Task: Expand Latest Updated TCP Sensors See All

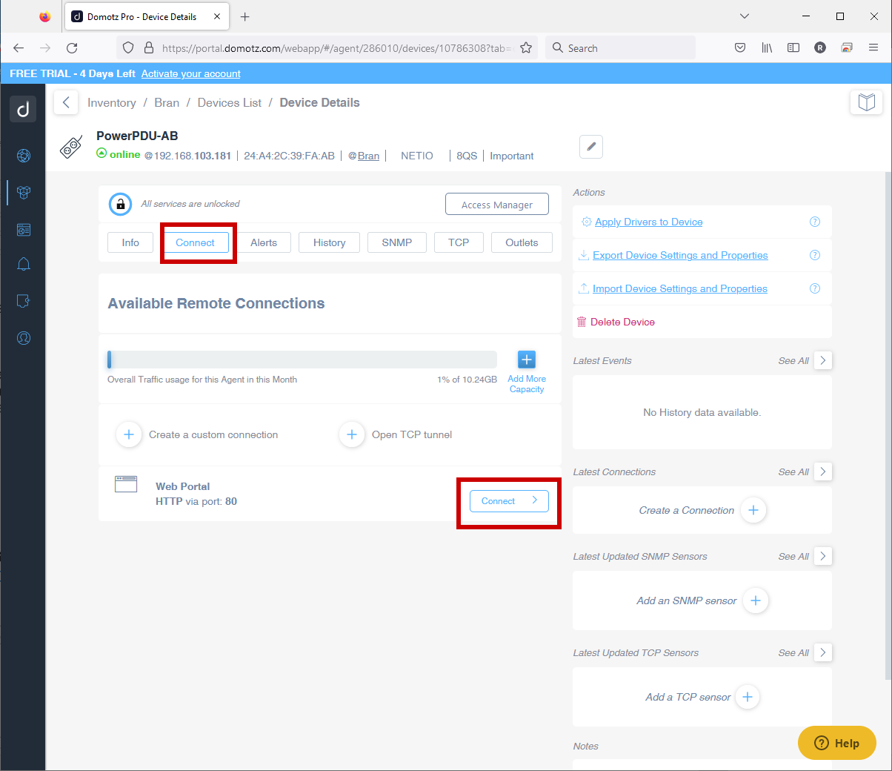Action: coord(823,652)
